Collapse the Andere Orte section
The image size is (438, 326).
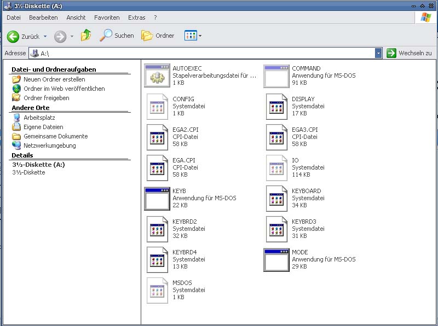point(31,108)
